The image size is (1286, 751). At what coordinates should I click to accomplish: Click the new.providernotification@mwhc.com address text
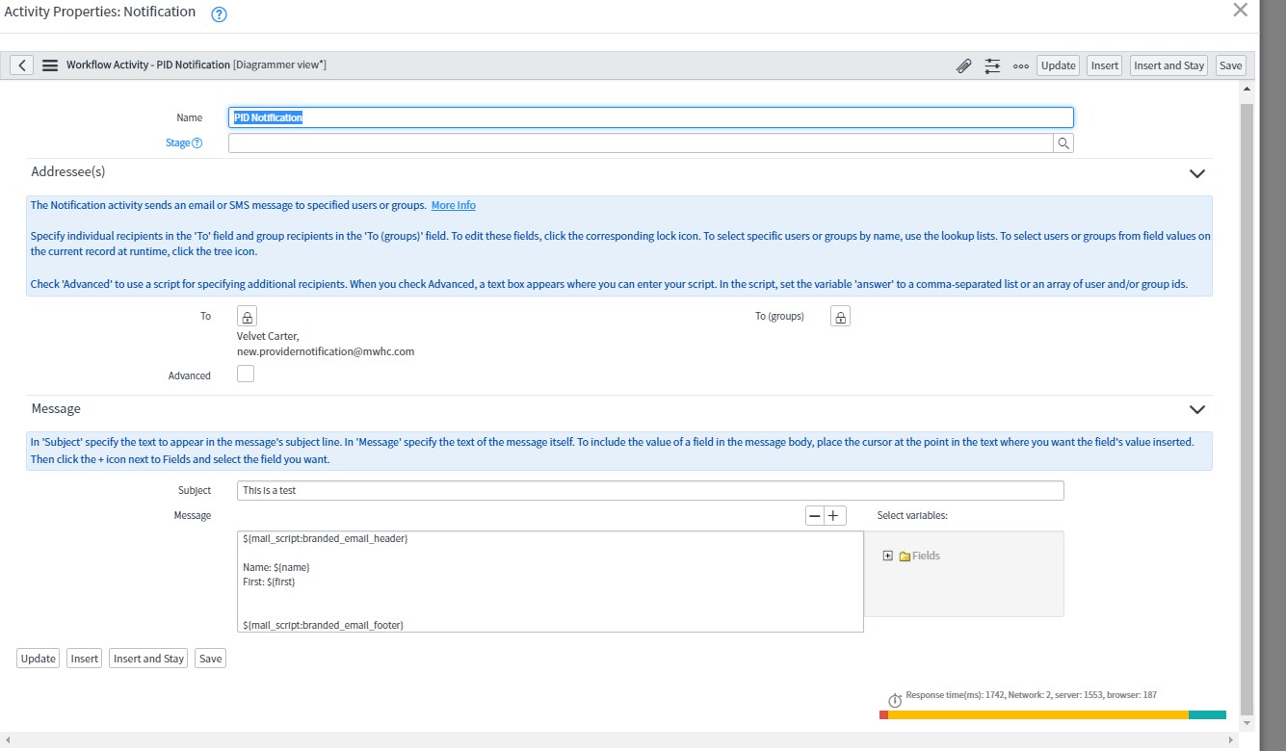point(326,351)
